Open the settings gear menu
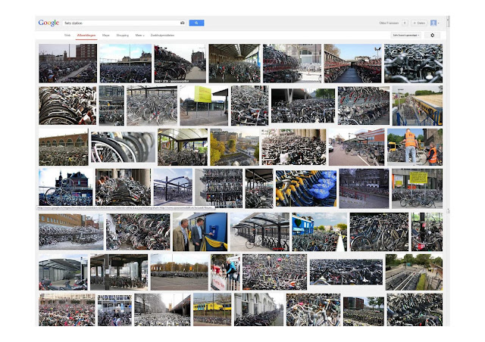Viewport: 485px width, 342px height. [433, 36]
